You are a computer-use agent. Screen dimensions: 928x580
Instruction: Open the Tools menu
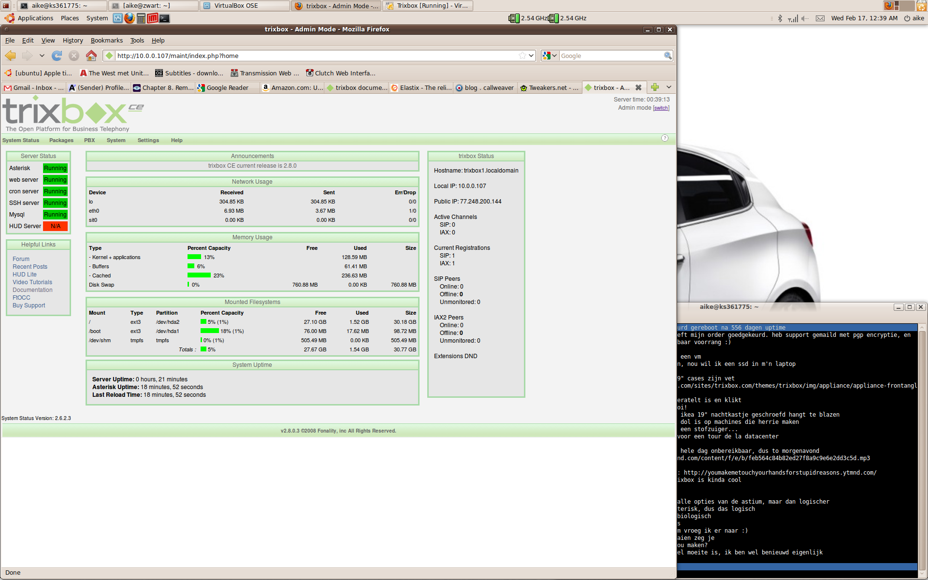[x=137, y=41]
